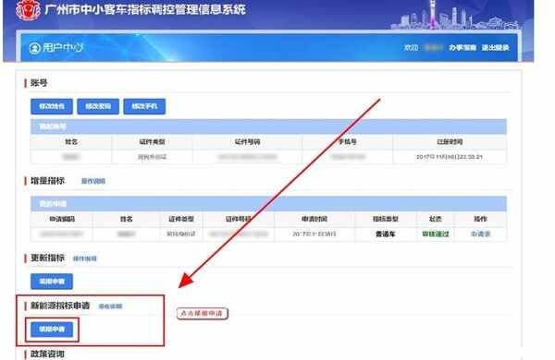Click the first blue button under 账号
The width and height of the screenshot is (555, 360).
click(x=52, y=106)
